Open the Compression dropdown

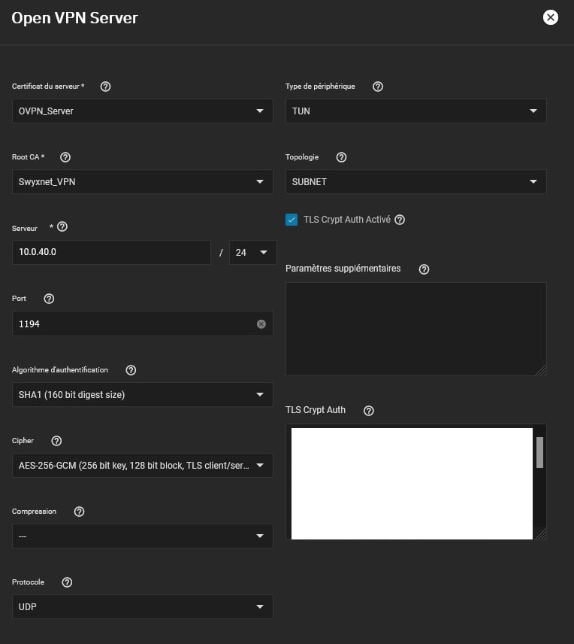point(142,536)
